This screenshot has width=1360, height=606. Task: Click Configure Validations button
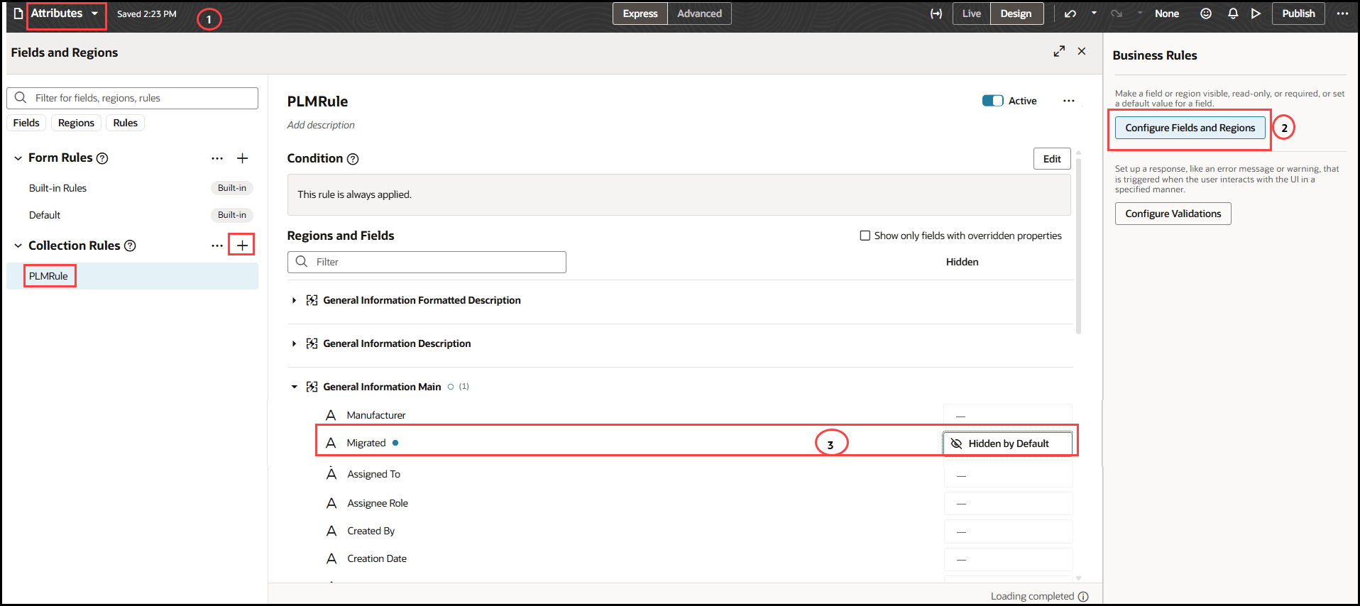[1173, 214]
